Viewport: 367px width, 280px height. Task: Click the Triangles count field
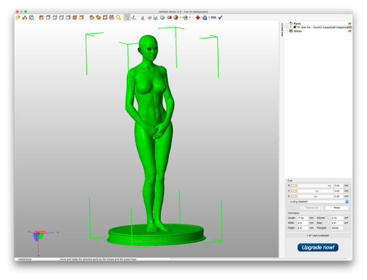pos(337,228)
